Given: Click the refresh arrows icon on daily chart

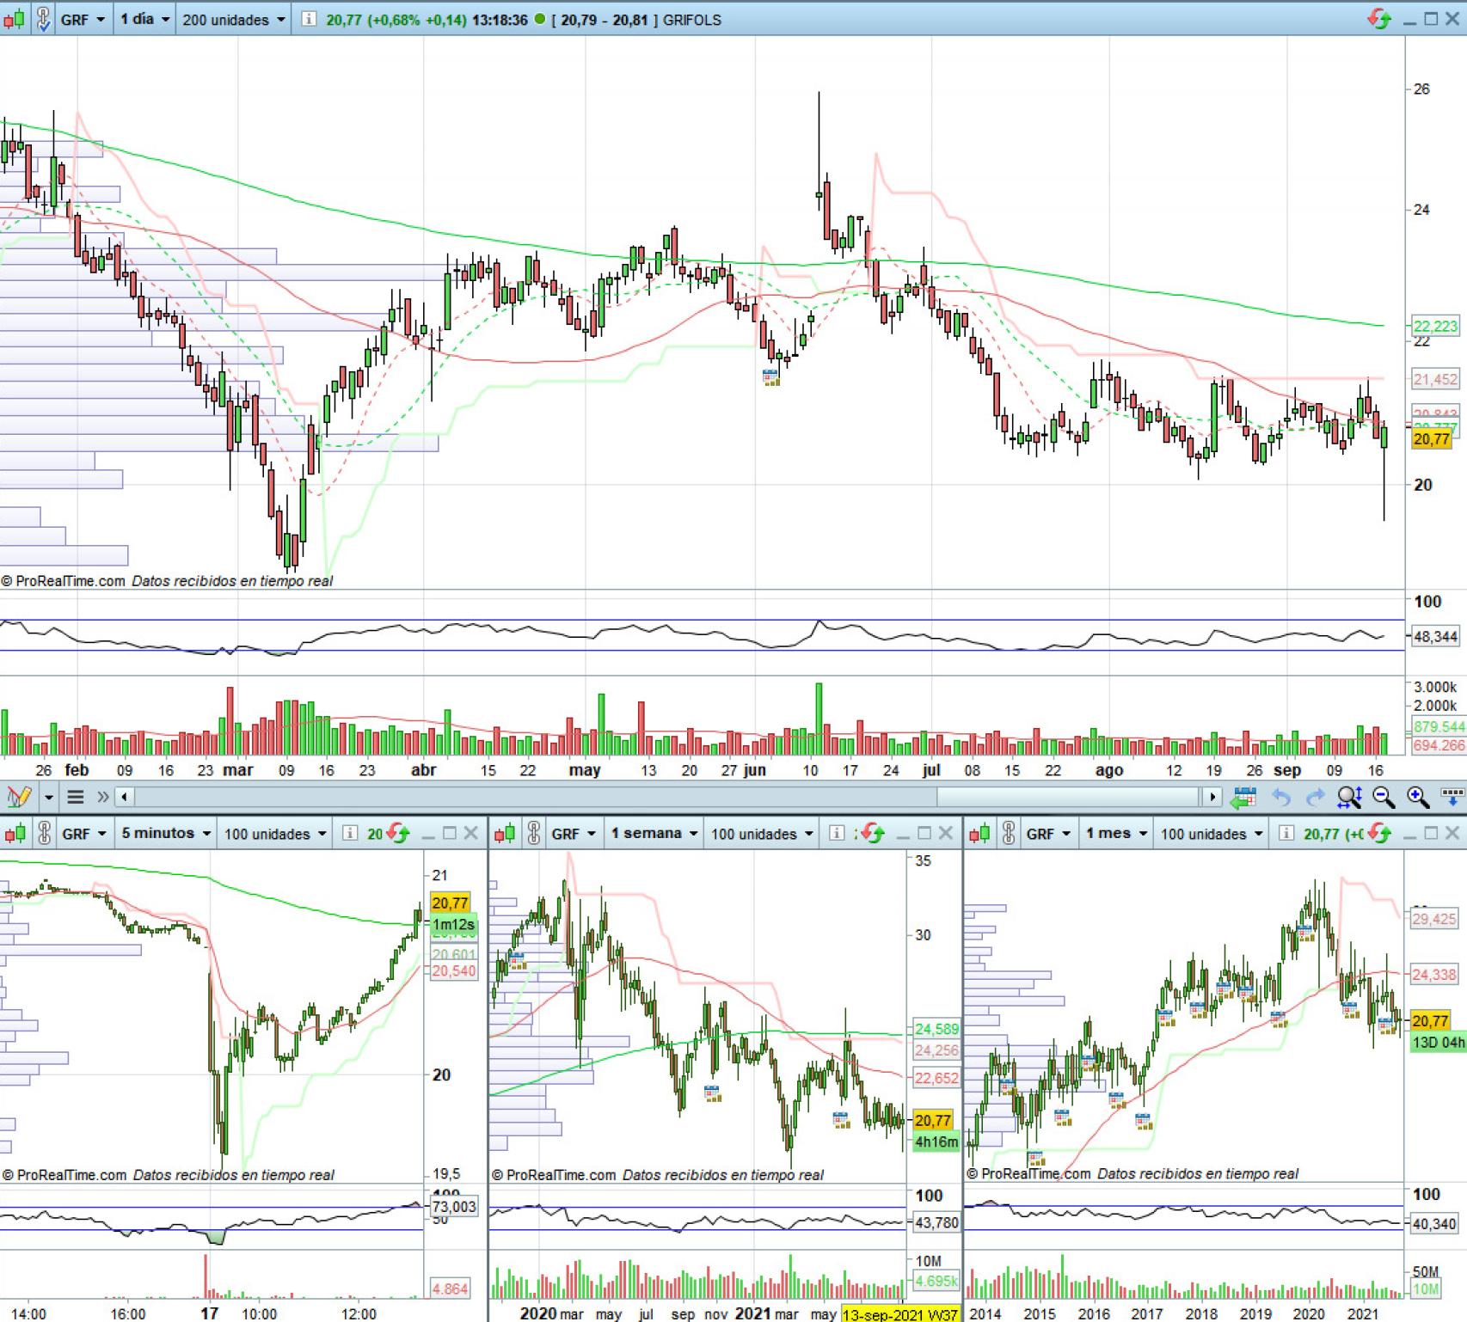Looking at the screenshot, I should (1379, 19).
